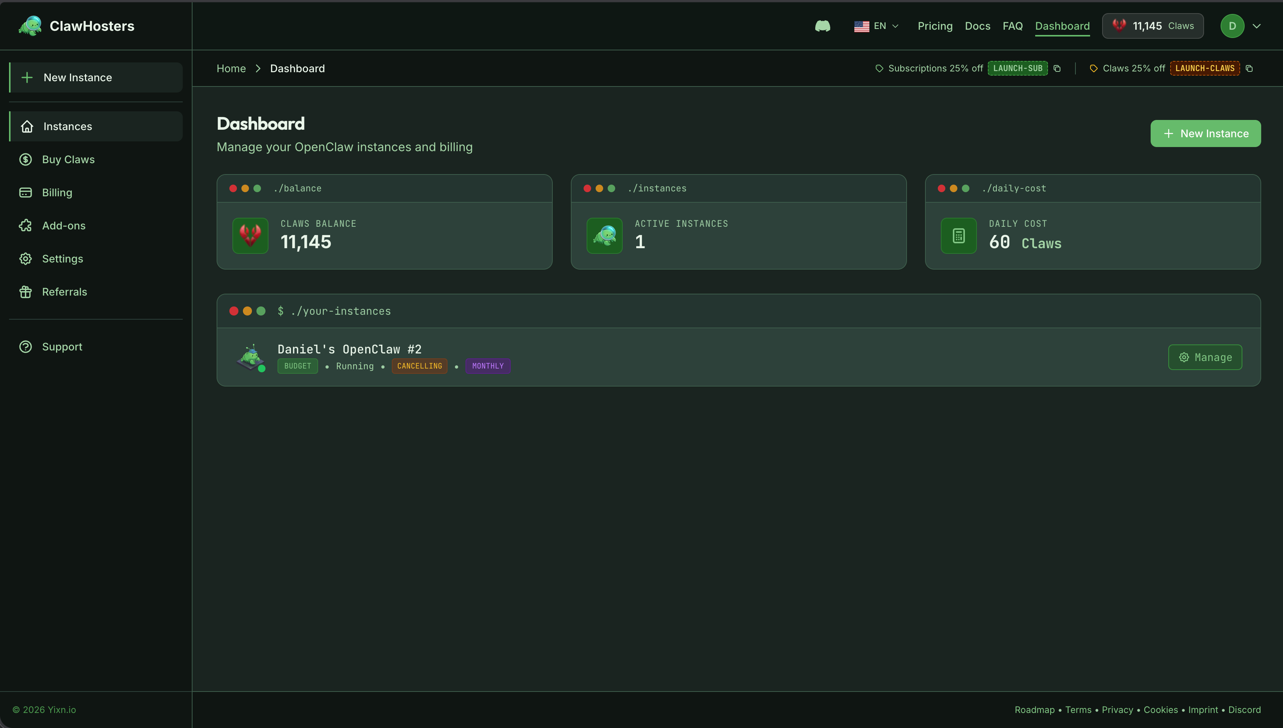1283x728 pixels.
Task: Open Referrals page from sidebar
Action: tap(64, 291)
